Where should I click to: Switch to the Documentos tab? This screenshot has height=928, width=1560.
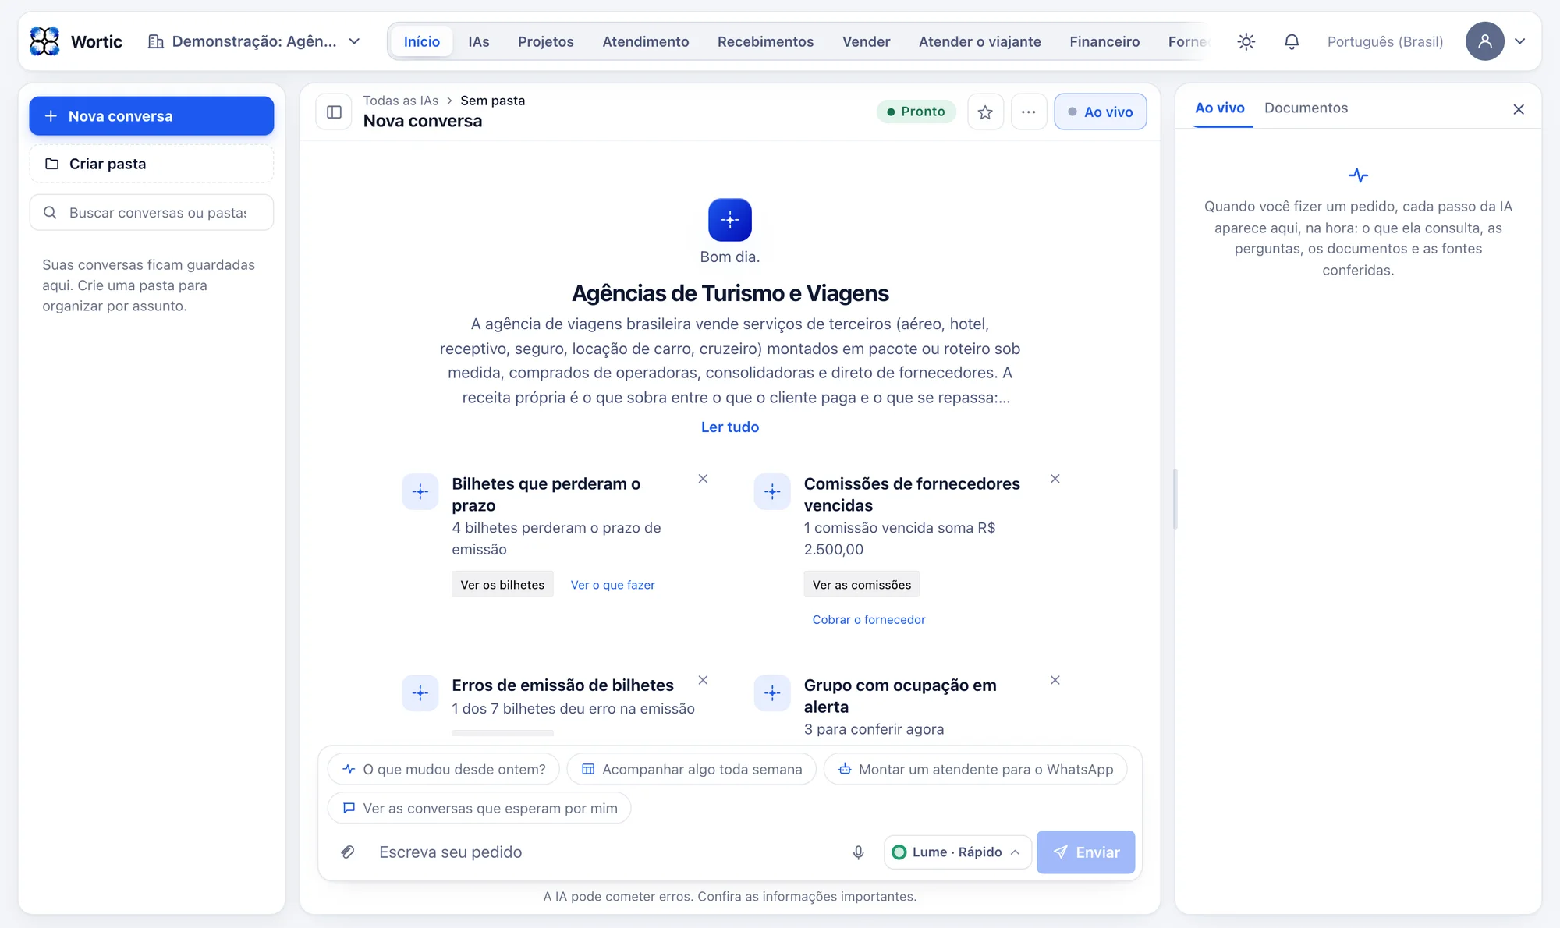[x=1306, y=108]
